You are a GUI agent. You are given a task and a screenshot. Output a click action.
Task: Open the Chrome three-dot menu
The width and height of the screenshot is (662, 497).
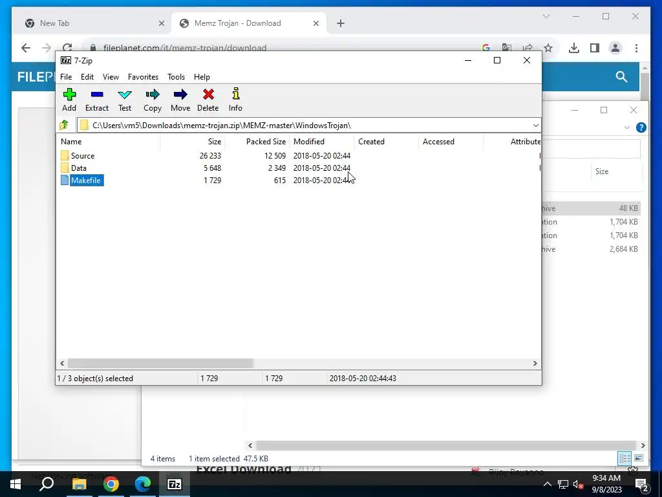(x=636, y=48)
